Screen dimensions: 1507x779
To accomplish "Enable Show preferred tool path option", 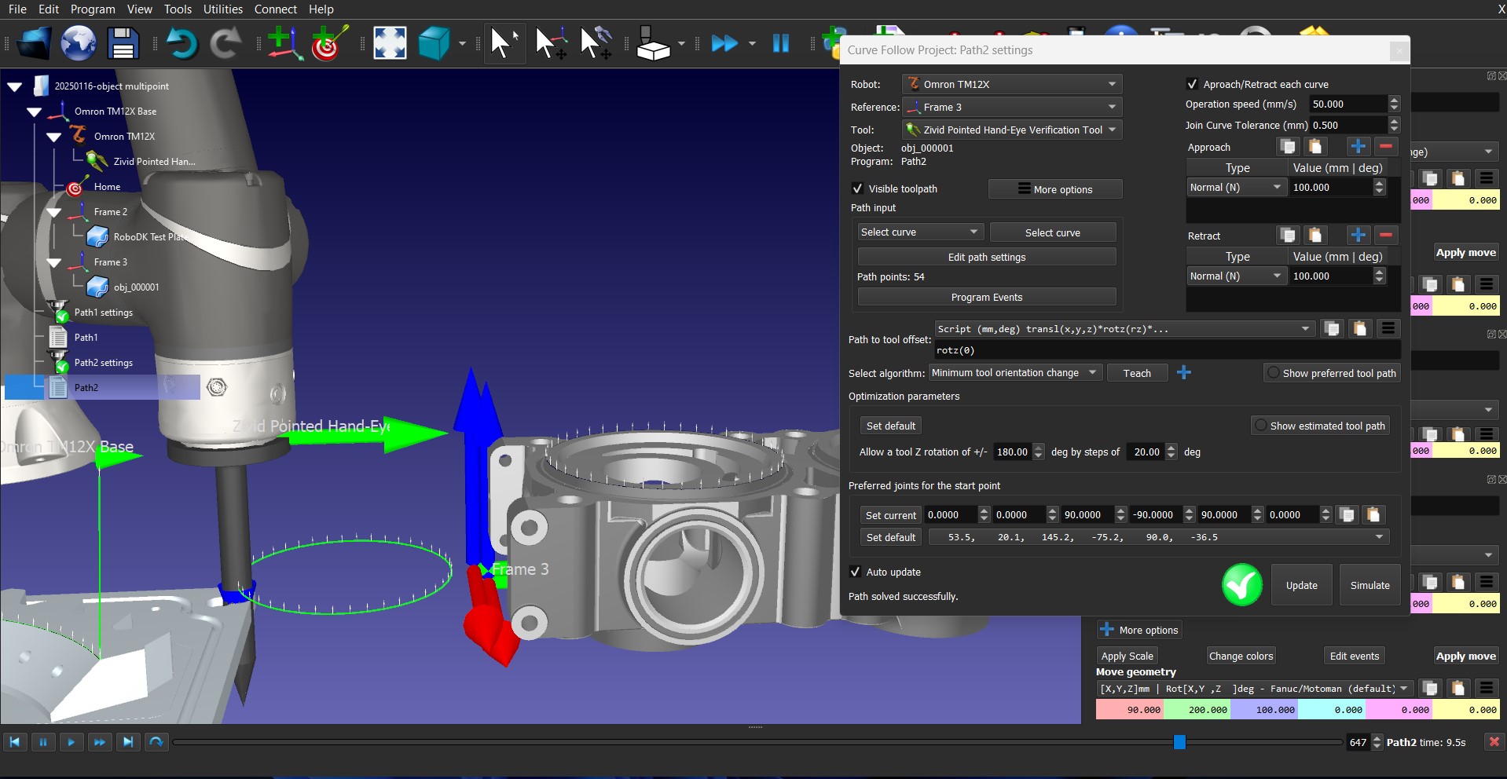I will (x=1273, y=373).
